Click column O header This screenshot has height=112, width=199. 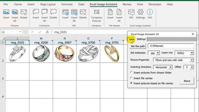coord(88,38)
